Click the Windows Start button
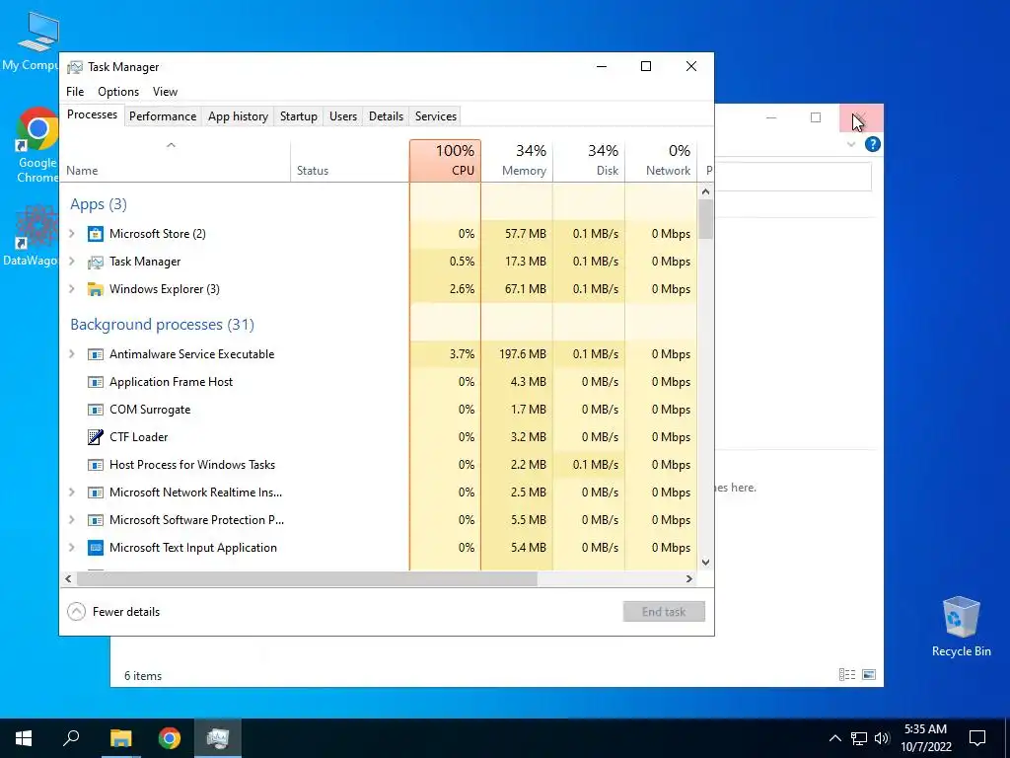This screenshot has height=758, width=1010. pyautogui.click(x=24, y=738)
